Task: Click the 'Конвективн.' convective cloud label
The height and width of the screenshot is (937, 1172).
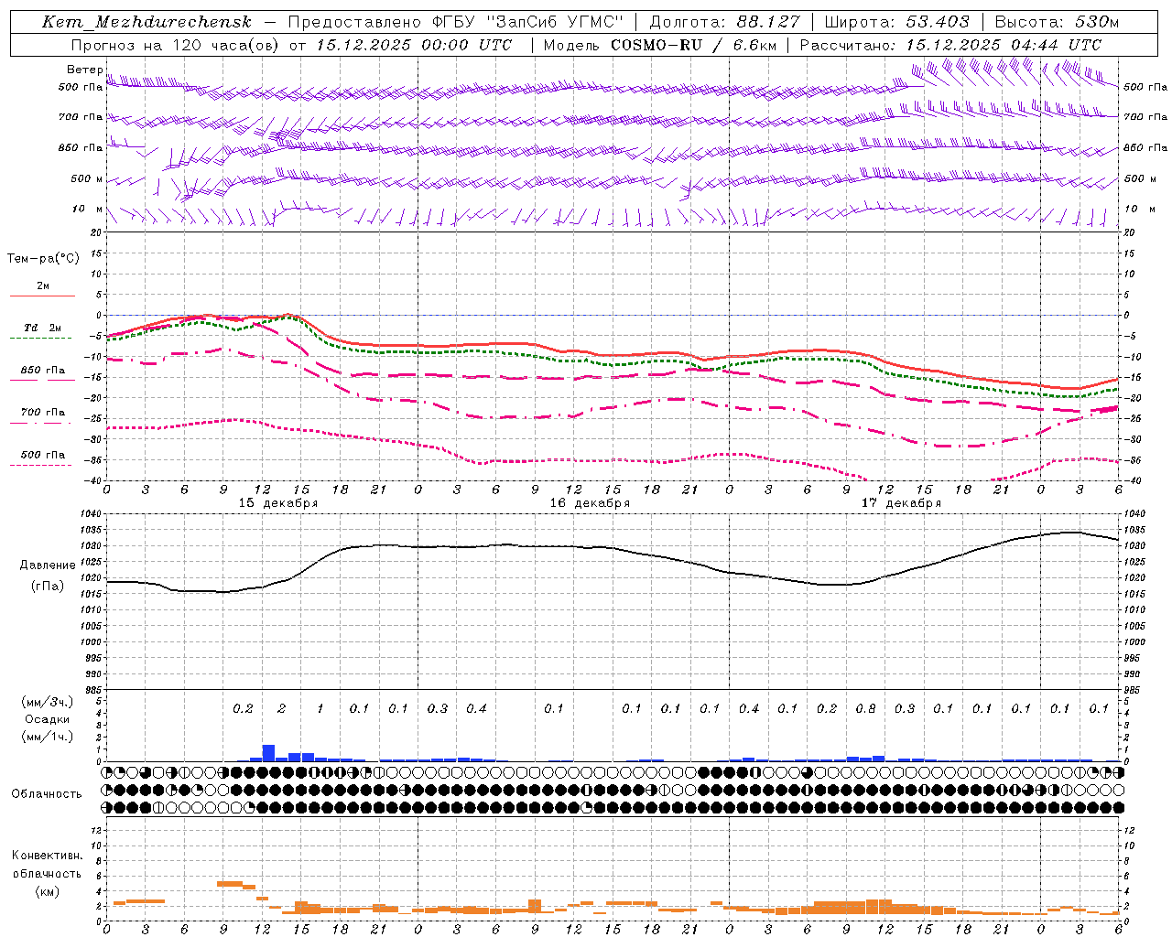Action: click(x=47, y=856)
